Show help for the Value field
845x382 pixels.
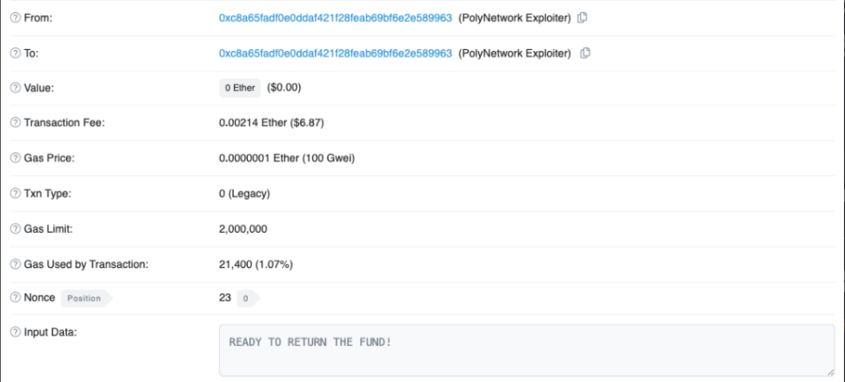pyautogui.click(x=15, y=87)
